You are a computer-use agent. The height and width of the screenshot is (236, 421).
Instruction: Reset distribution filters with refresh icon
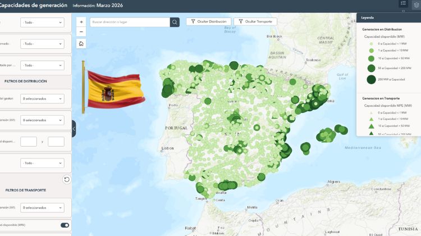click(67, 179)
